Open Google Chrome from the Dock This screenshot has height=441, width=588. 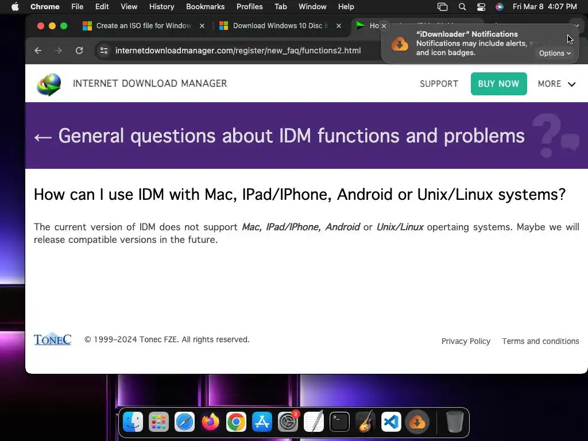click(236, 422)
